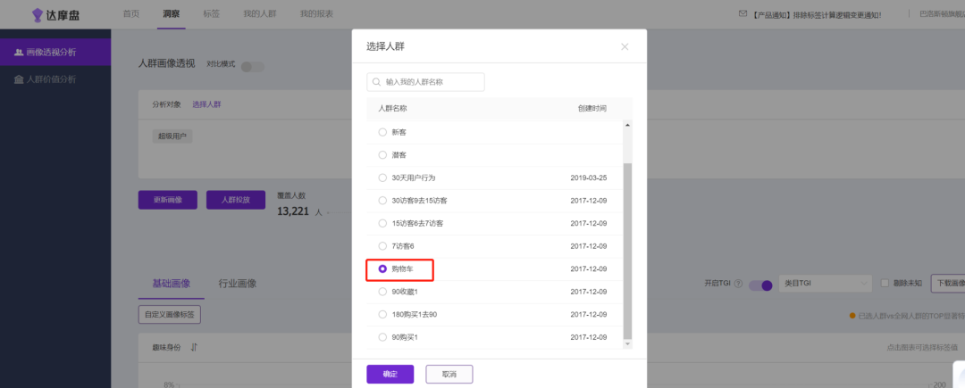Close the 选择人群 dialog
The width and height of the screenshot is (965, 388).
(x=625, y=46)
